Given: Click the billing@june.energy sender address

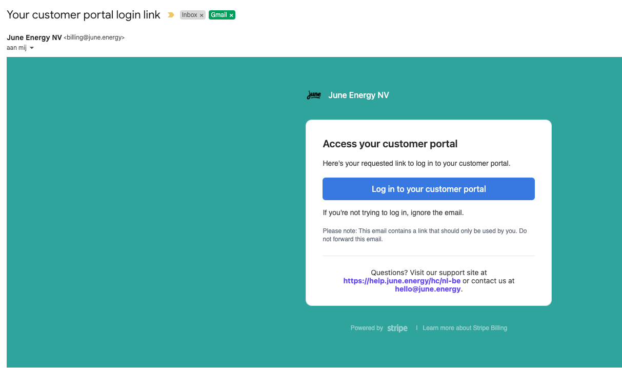Looking at the screenshot, I should 94,37.
